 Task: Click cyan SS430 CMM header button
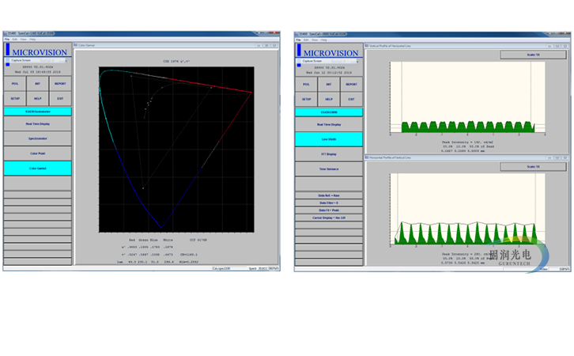click(x=329, y=112)
